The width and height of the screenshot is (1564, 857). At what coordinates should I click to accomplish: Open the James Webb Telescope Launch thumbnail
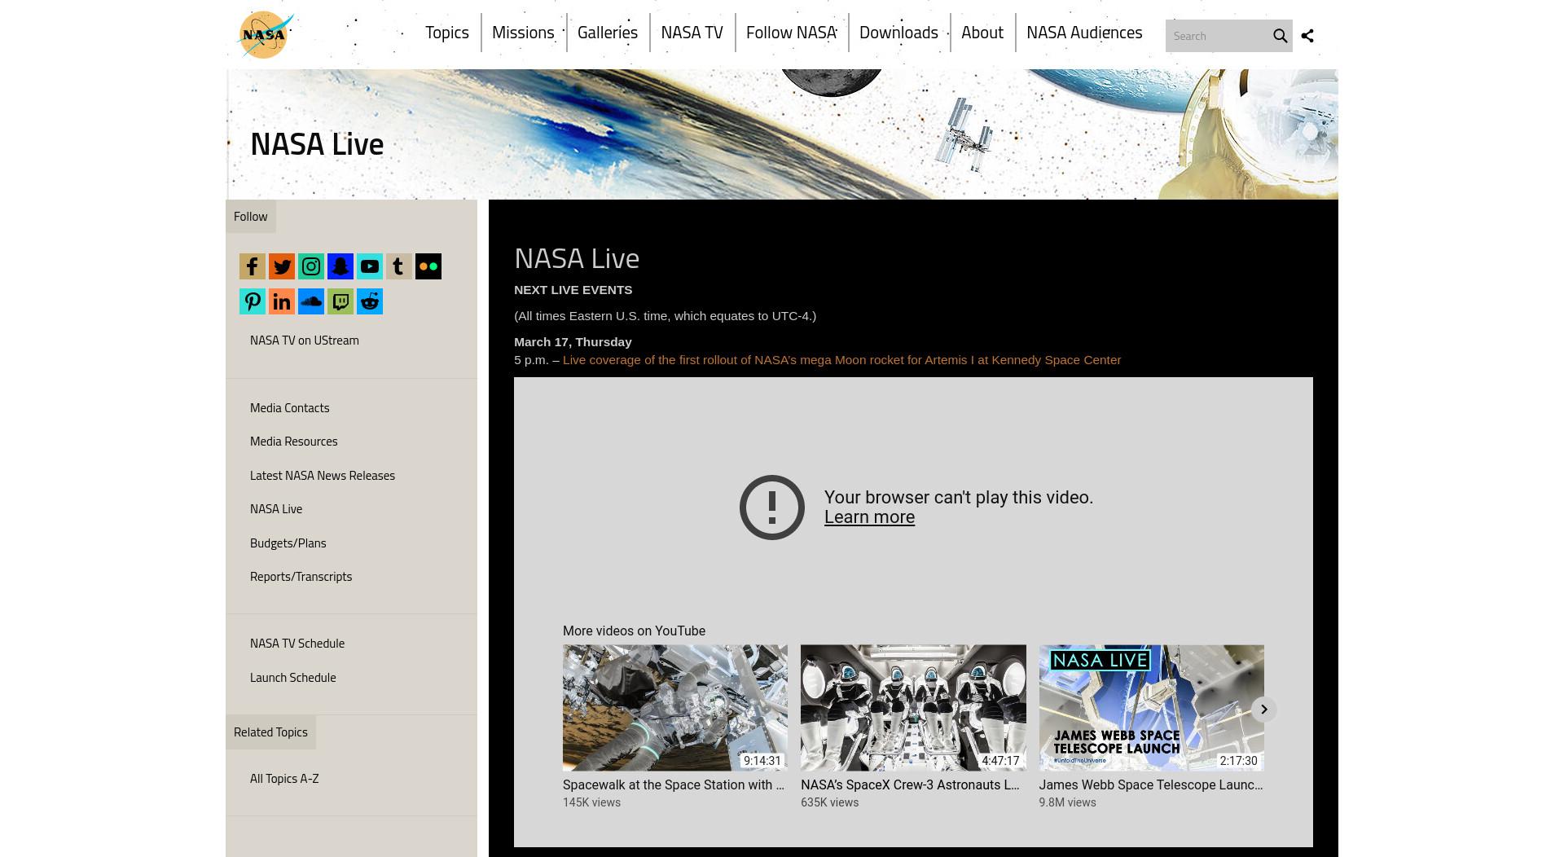click(1151, 708)
